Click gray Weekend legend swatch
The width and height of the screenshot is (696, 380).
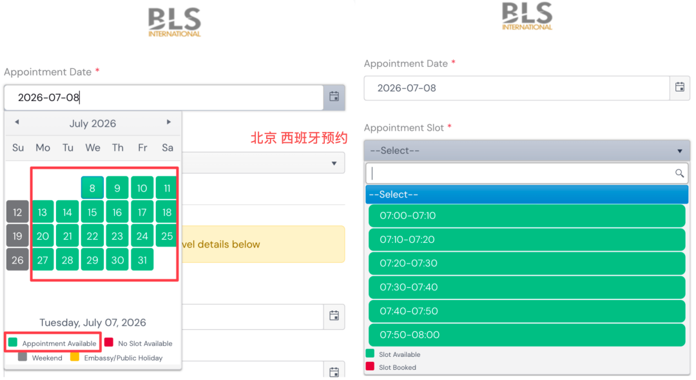click(x=23, y=357)
